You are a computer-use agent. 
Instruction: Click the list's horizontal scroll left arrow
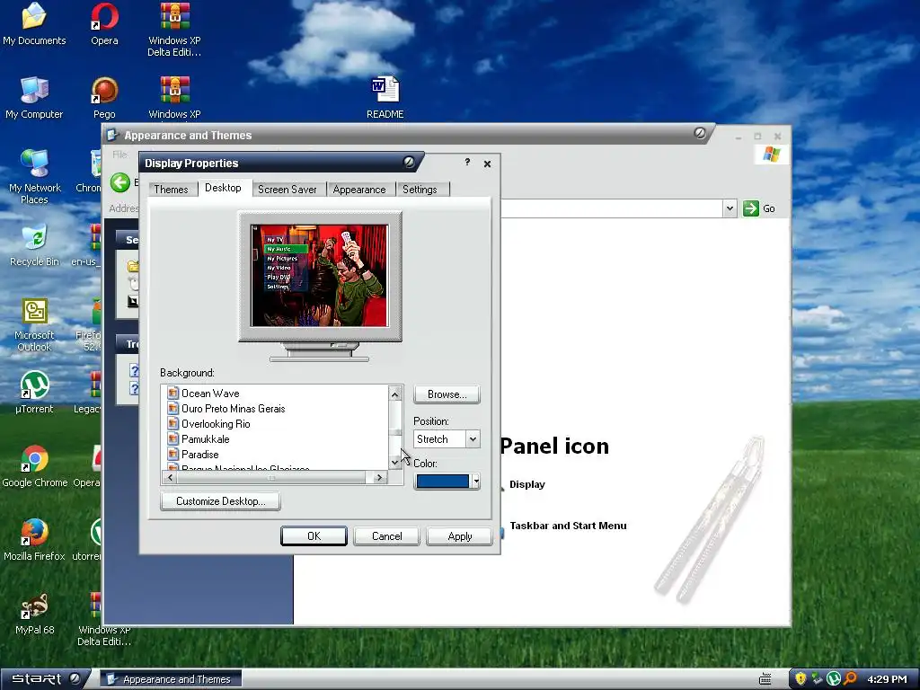tap(170, 478)
